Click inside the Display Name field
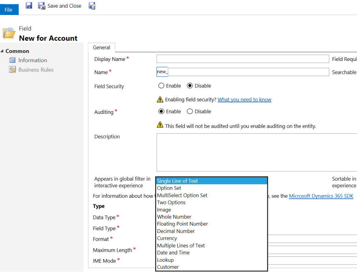The height and width of the screenshot is (274, 357). [243, 58]
